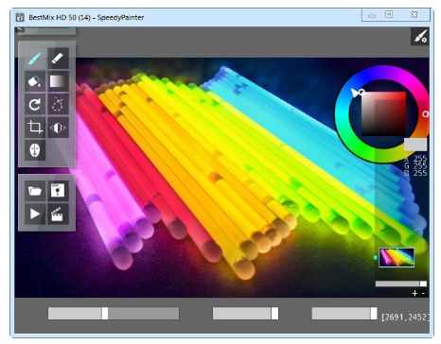This screenshot has height=344, width=441.
Task: Open a file with the folder icon
Action: 35,191
